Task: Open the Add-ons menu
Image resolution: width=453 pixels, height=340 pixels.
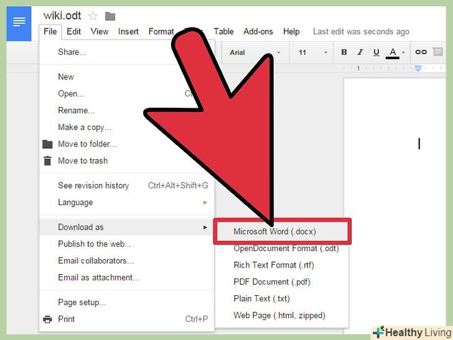Action: pyautogui.click(x=258, y=32)
